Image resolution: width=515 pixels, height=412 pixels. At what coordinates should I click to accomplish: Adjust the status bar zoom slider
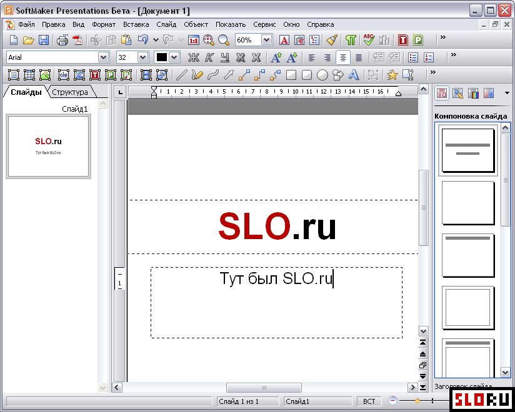417,401
